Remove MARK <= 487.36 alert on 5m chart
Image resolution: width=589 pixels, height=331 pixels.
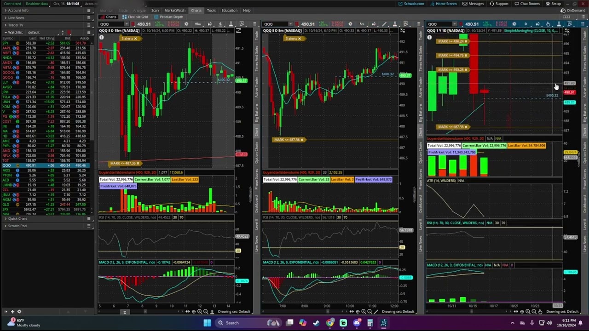pyautogui.click(x=302, y=140)
